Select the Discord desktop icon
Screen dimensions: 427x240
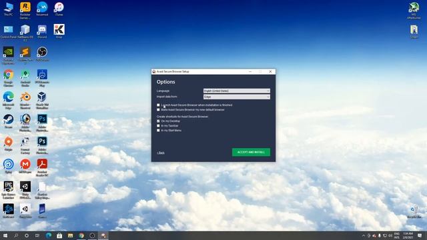[42, 32]
